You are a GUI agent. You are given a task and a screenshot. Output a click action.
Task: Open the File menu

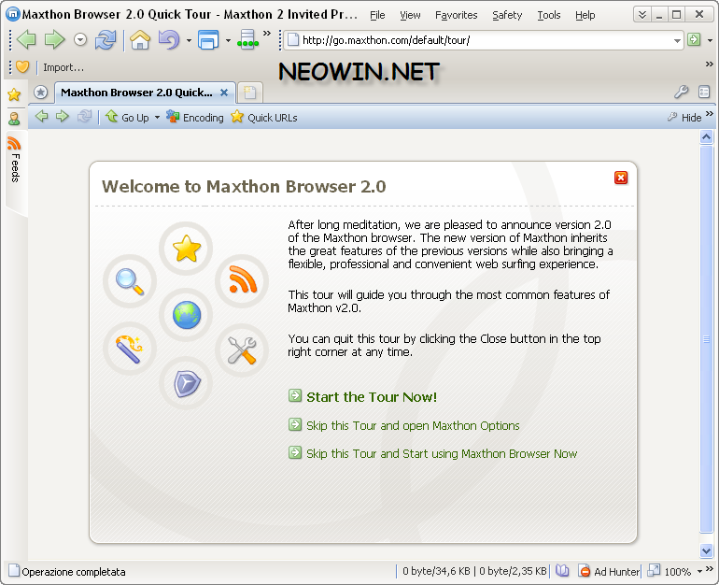point(377,15)
